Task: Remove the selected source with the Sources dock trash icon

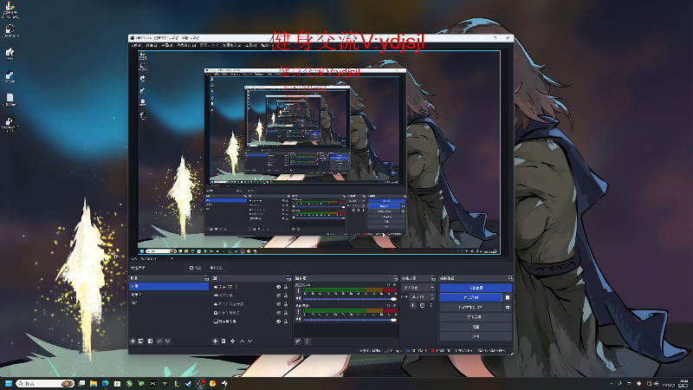Action: (x=223, y=341)
